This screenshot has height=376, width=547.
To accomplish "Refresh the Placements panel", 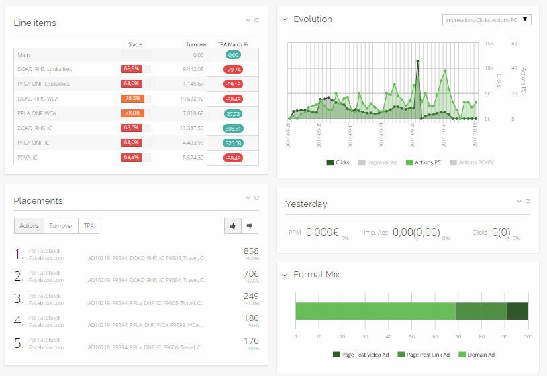I will click(x=256, y=198).
